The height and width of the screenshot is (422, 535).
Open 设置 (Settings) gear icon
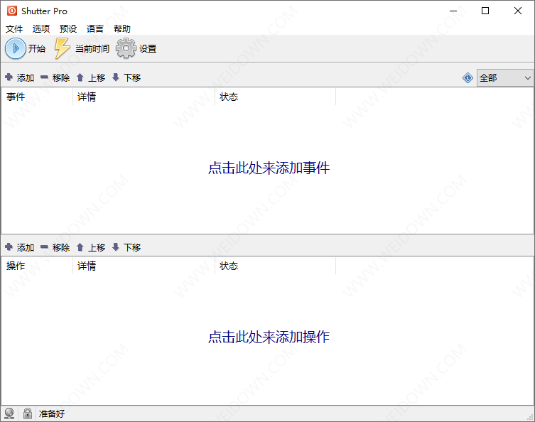pos(126,48)
